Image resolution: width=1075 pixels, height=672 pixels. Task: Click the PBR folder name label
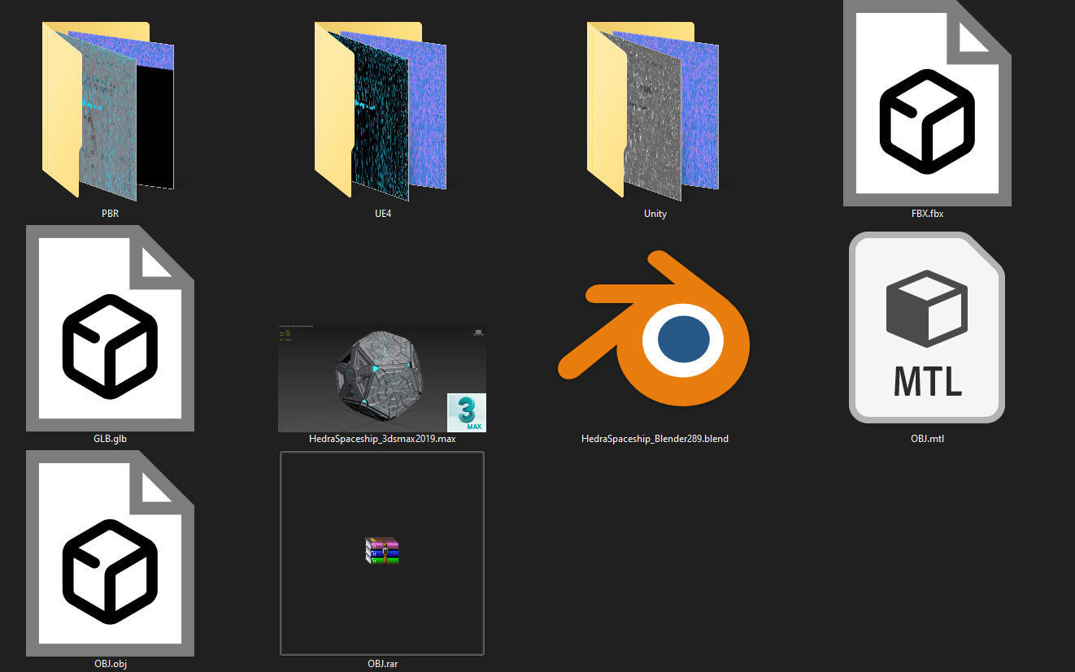click(x=110, y=214)
